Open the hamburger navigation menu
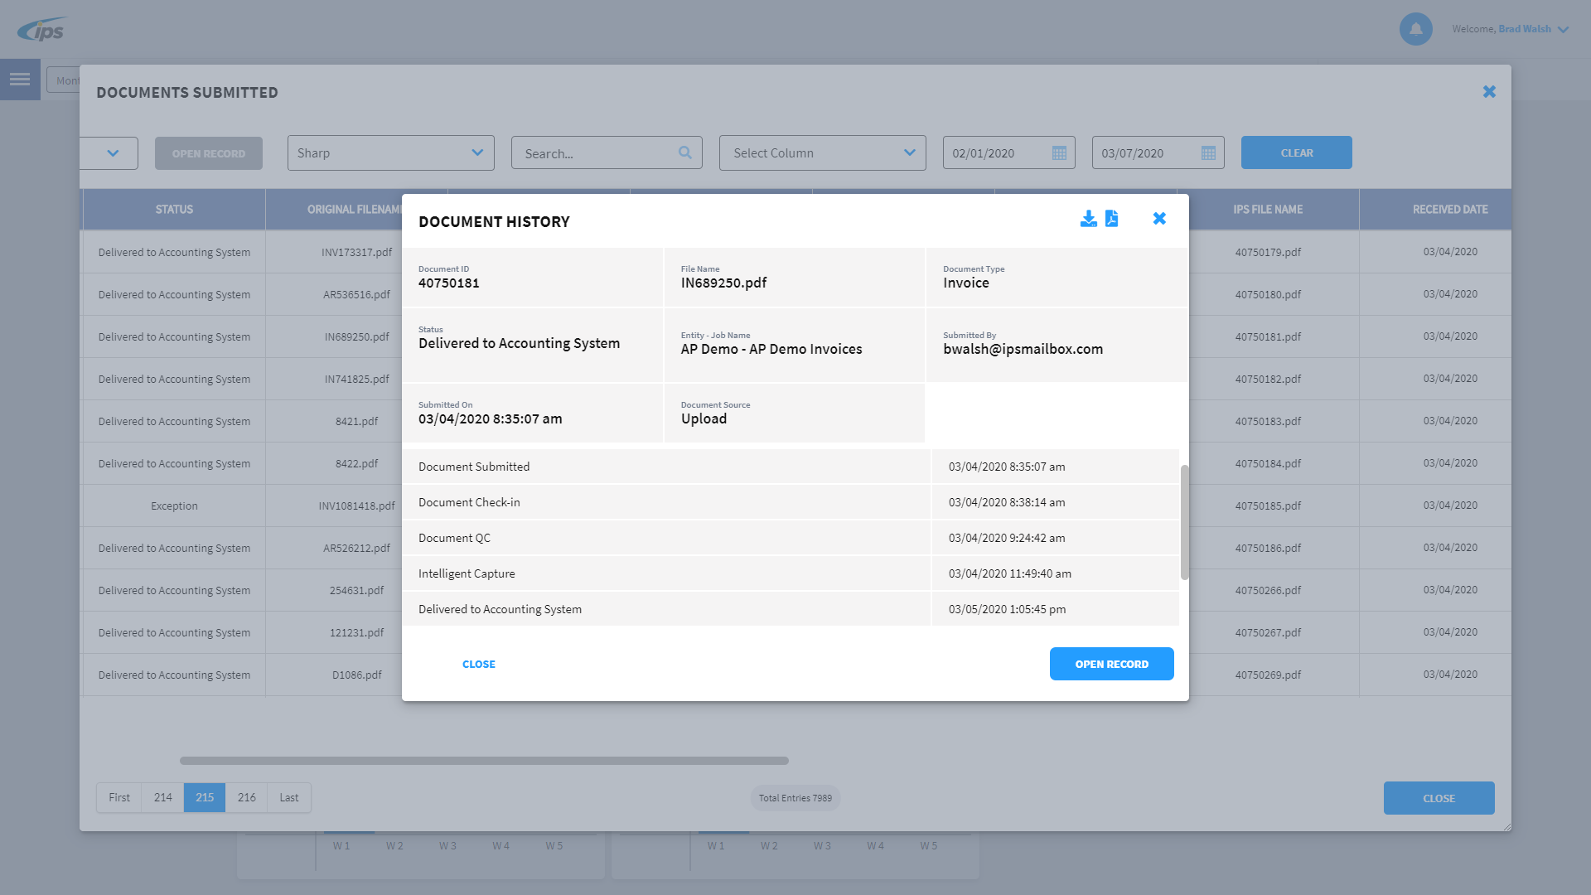The height and width of the screenshot is (895, 1591). (20, 80)
